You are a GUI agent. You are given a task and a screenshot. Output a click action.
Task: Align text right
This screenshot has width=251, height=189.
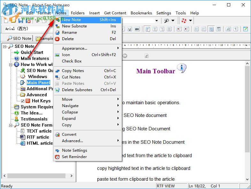pyautogui.click(x=162, y=29)
